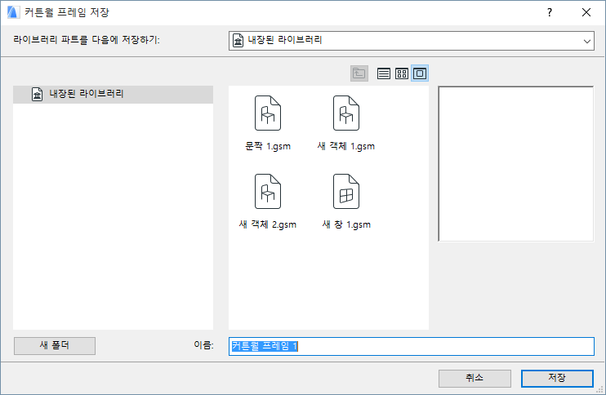Click the 새 폴더 button
606x395 pixels.
[55, 345]
